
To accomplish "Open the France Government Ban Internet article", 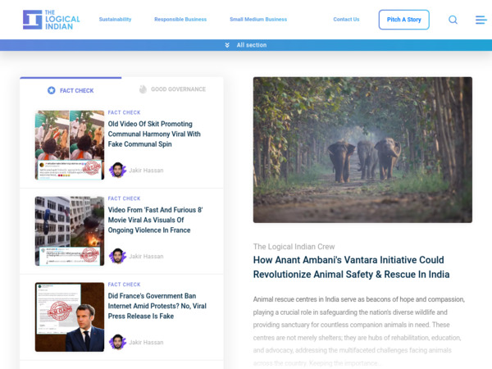I will 157,306.
